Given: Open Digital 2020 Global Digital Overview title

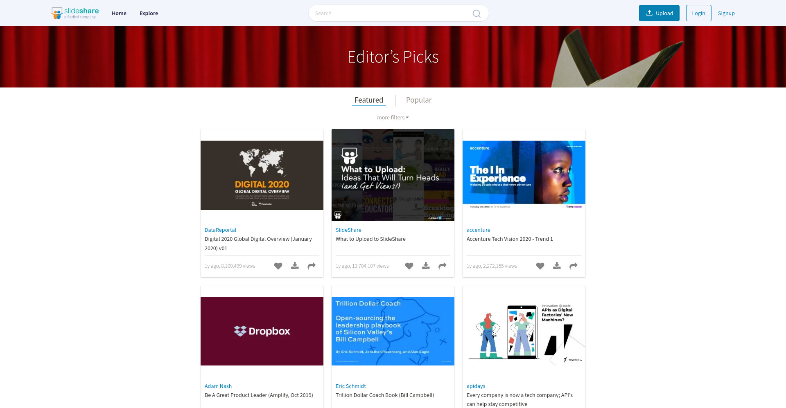Looking at the screenshot, I should click(258, 244).
